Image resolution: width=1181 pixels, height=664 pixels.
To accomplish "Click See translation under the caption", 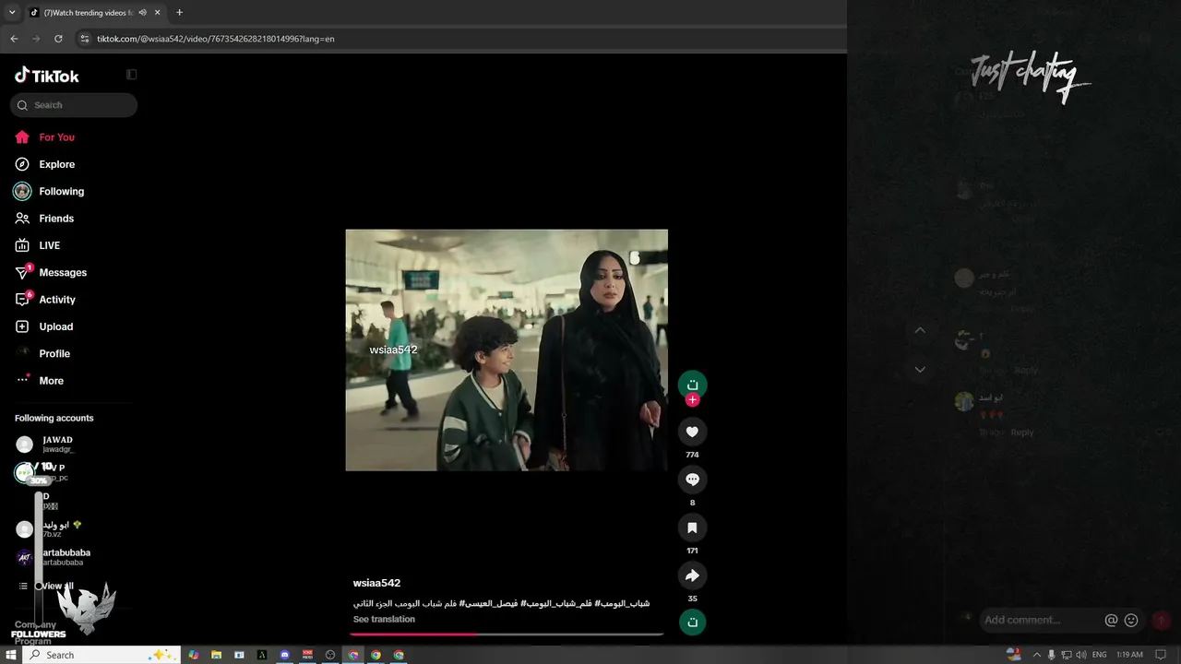I will coord(384,620).
